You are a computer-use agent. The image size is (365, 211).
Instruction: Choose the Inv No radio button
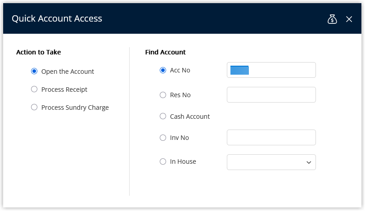coord(163,138)
